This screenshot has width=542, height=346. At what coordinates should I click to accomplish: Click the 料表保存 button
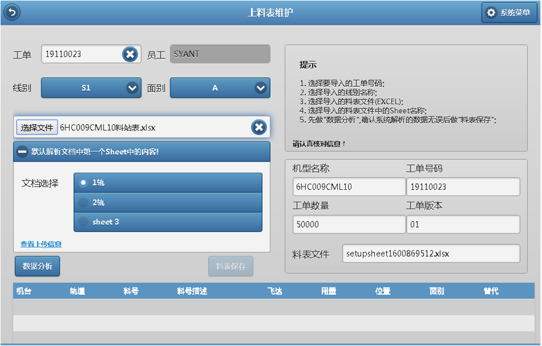tap(230, 266)
